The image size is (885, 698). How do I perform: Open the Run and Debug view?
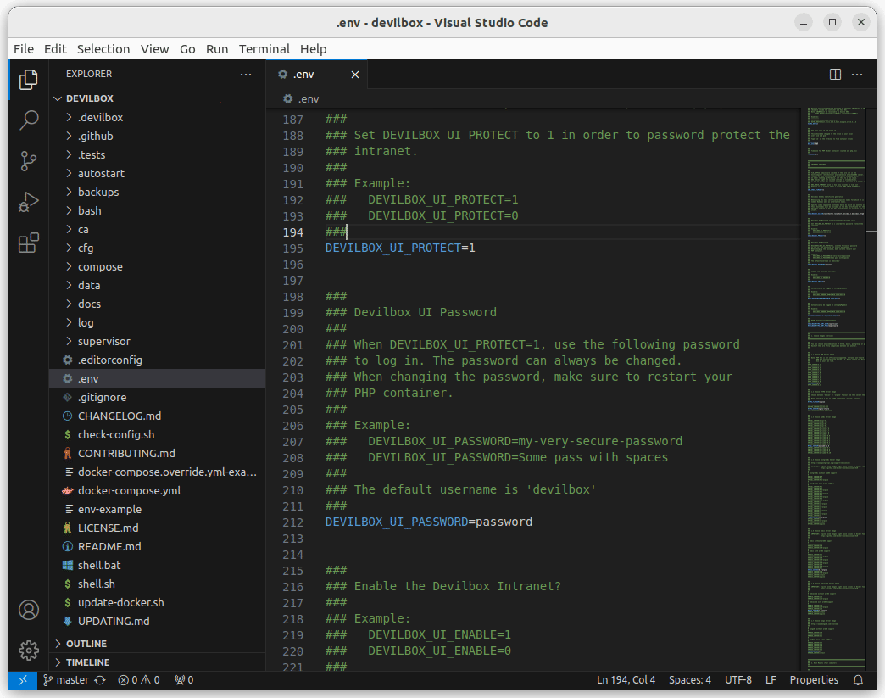click(x=29, y=202)
